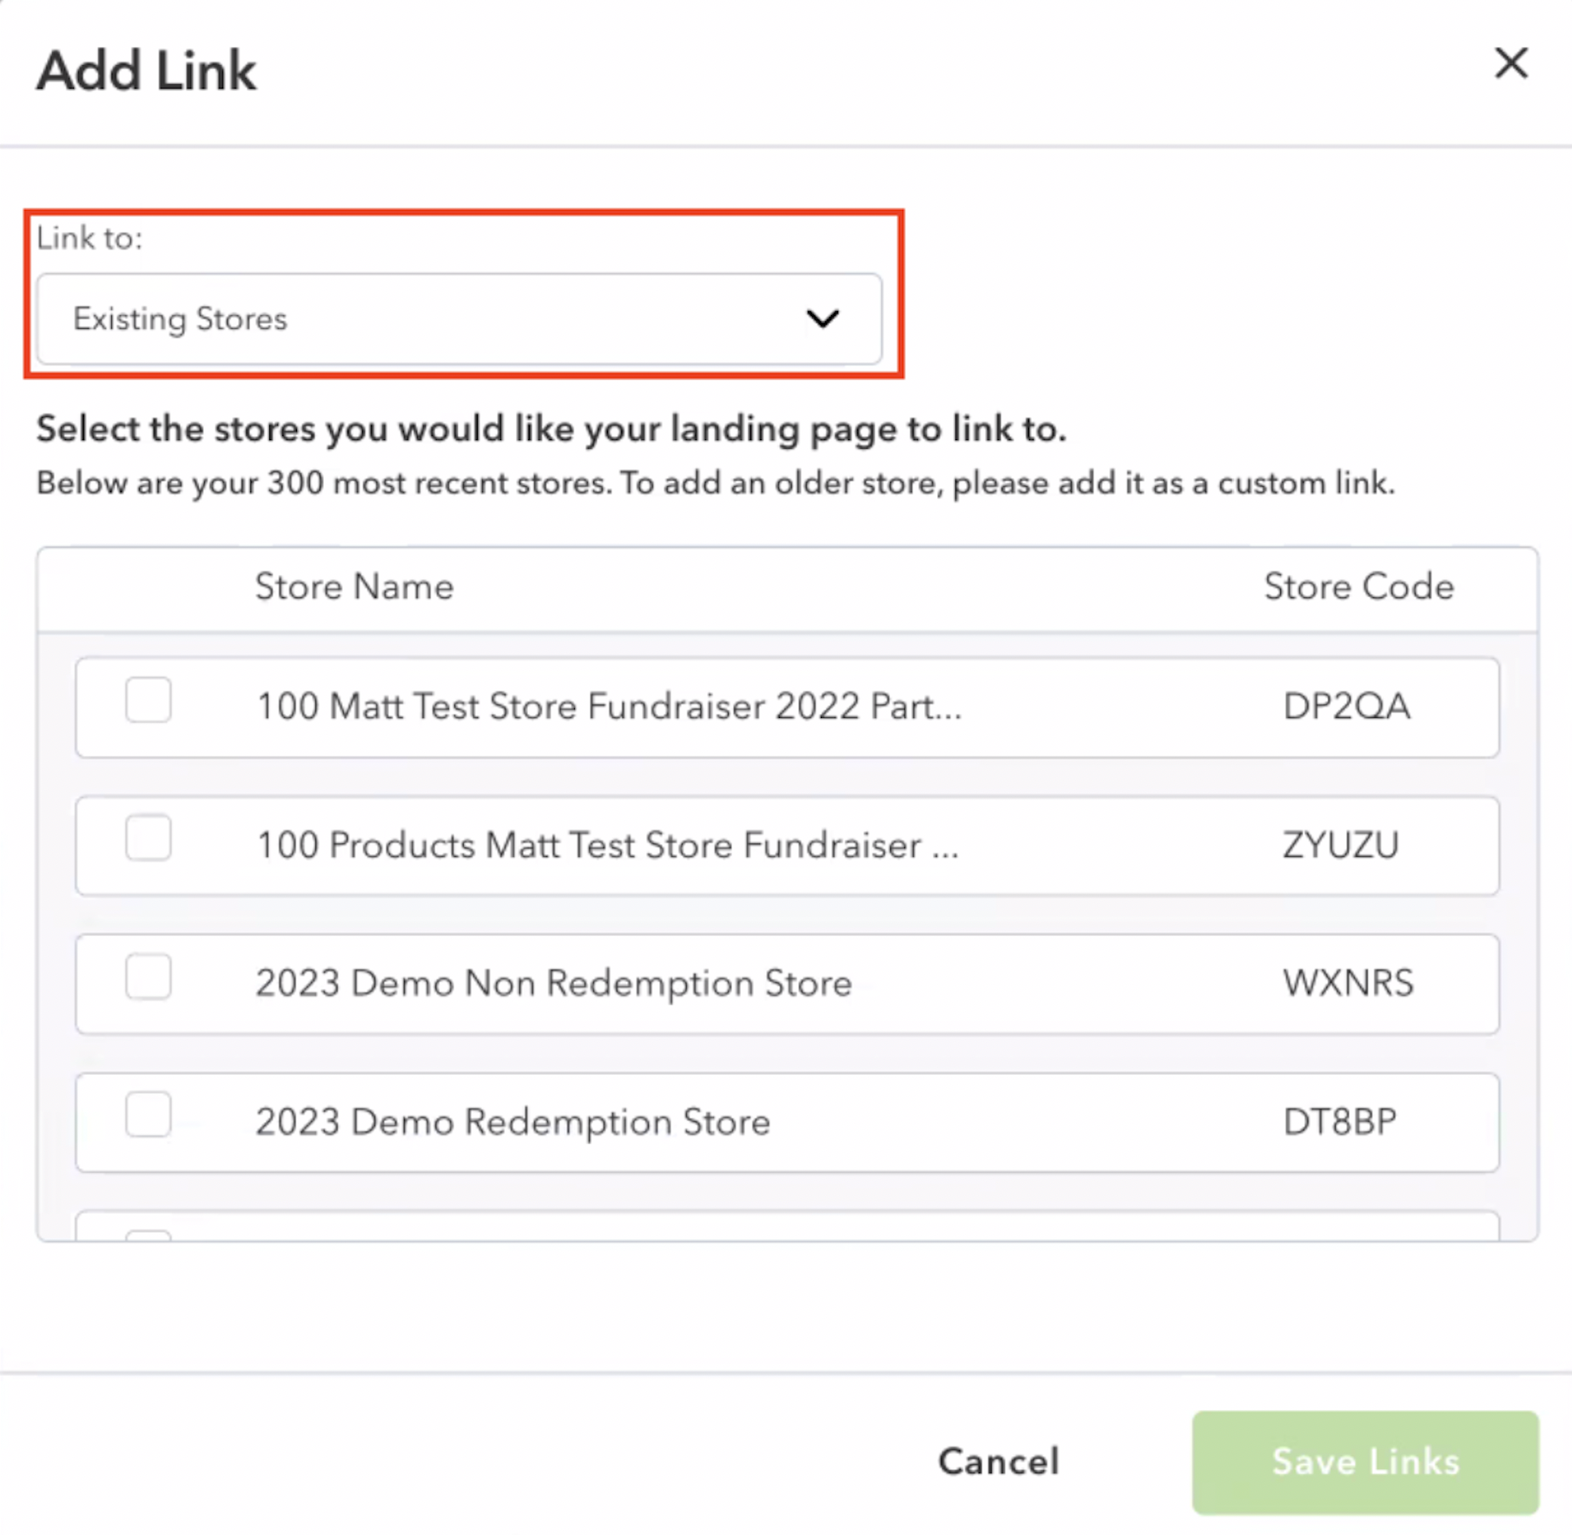Select the Store Name column header
The width and height of the screenshot is (1572, 1535).
pyautogui.click(x=354, y=587)
